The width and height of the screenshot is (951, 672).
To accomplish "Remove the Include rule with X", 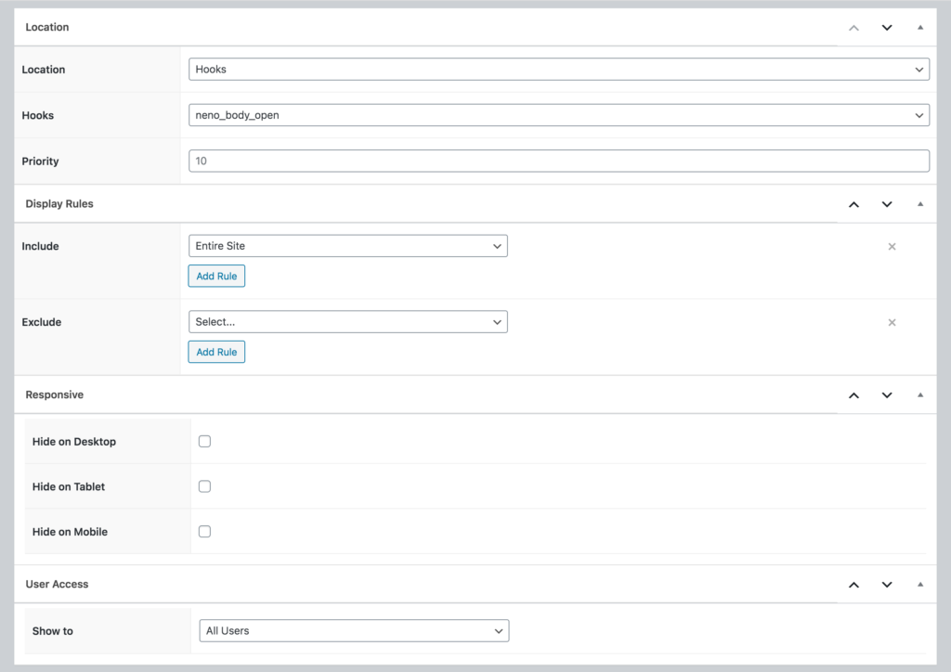I will point(892,247).
